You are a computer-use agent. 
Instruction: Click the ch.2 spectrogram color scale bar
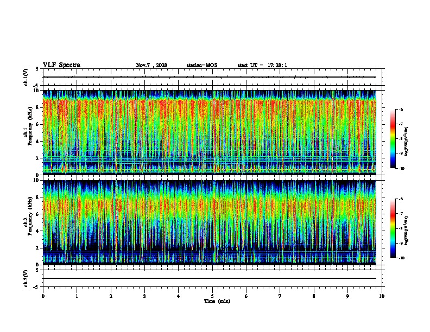[x=393, y=228]
